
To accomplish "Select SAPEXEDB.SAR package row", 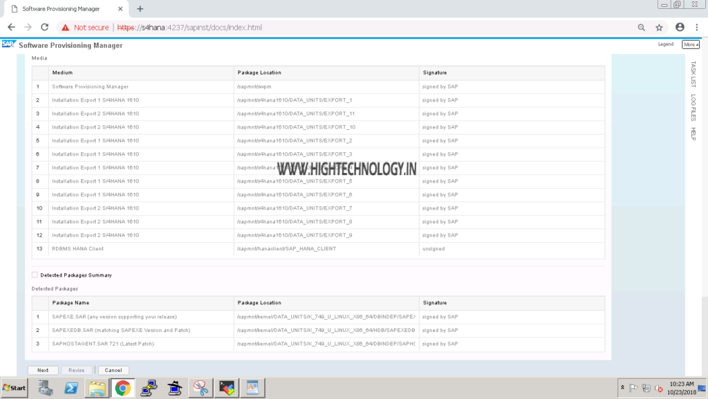I will pyautogui.click(x=318, y=331).
